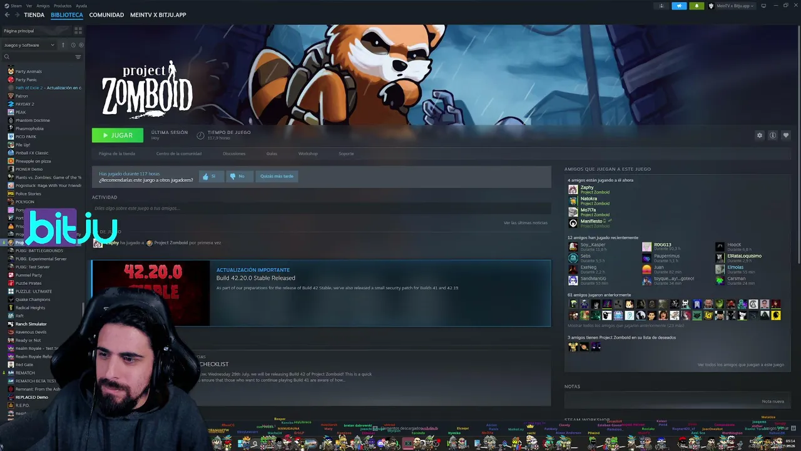Open the Productos menu

pyautogui.click(x=63, y=6)
